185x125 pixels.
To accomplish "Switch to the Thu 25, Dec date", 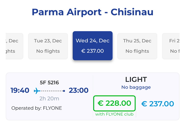I will pos(137,46).
